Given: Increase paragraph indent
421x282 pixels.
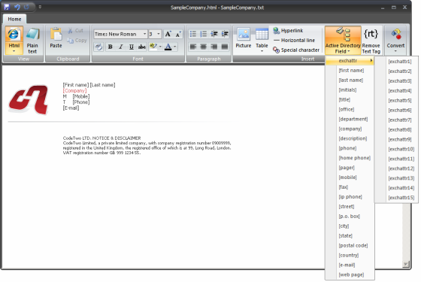Looking at the screenshot, I should coord(225,34).
